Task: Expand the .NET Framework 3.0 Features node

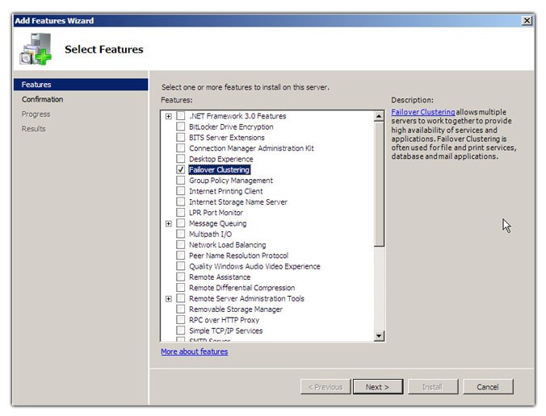Action: (169, 116)
